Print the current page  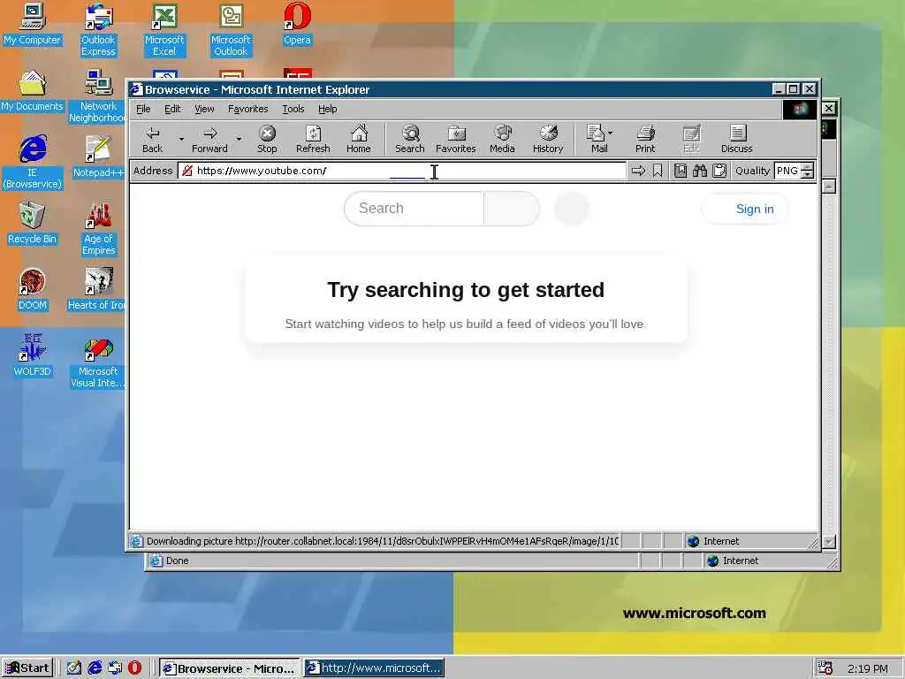coord(645,140)
